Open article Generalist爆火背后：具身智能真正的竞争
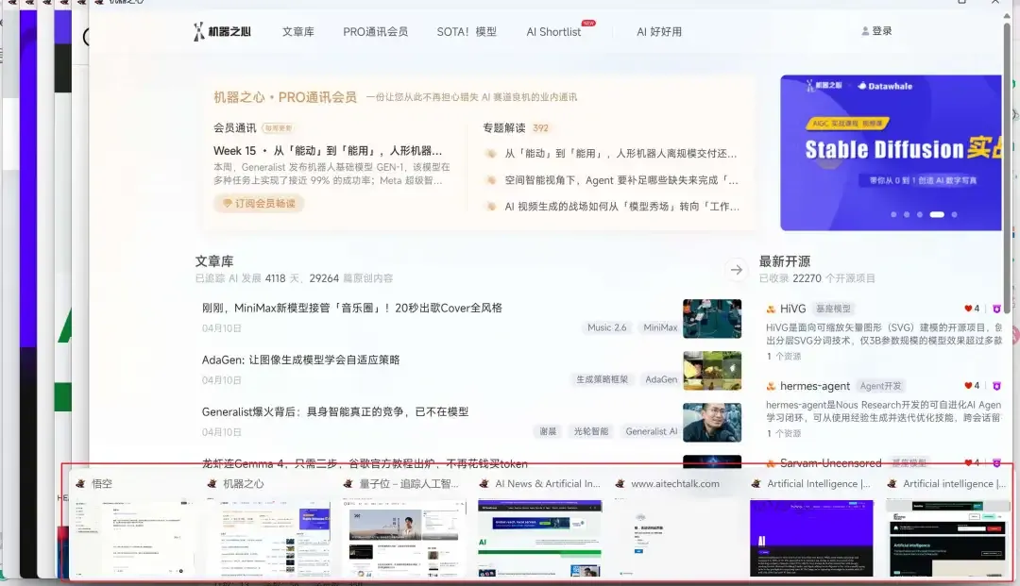The image size is (1020, 586). click(335, 411)
